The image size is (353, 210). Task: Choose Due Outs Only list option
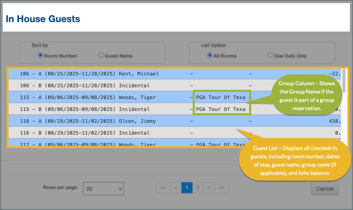click(270, 56)
